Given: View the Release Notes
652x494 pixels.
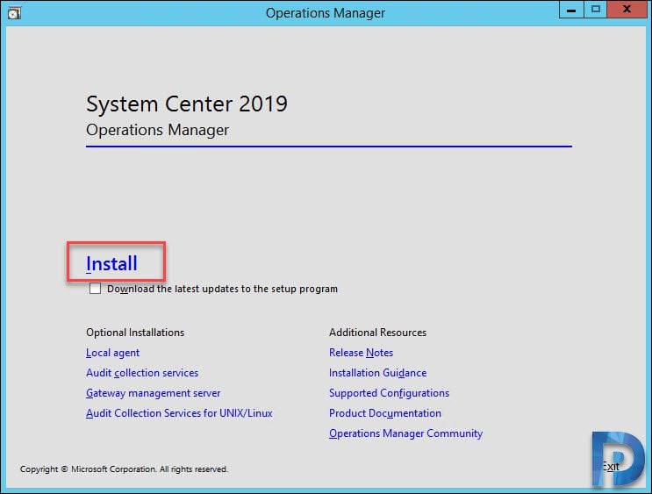Looking at the screenshot, I should click(361, 353).
